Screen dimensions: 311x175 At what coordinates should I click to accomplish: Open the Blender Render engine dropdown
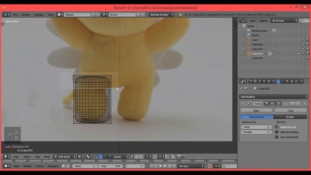click(x=162, y=15)
